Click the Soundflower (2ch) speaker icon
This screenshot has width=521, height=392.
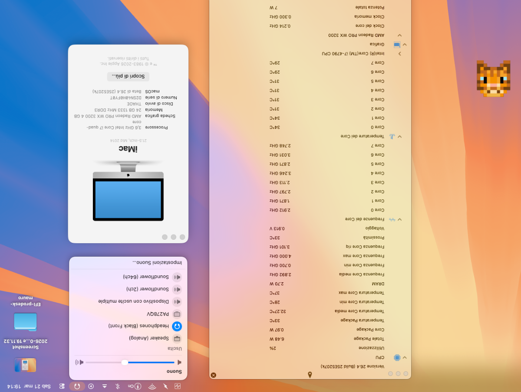coord(177,289)
